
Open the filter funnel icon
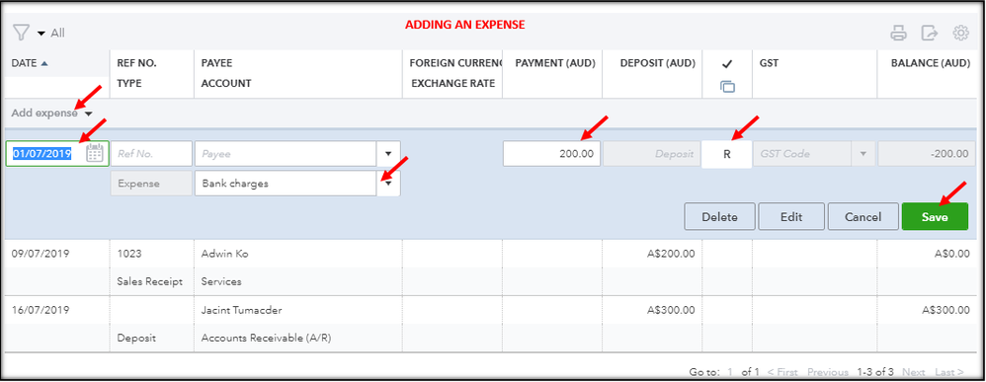tap(22, 33)
